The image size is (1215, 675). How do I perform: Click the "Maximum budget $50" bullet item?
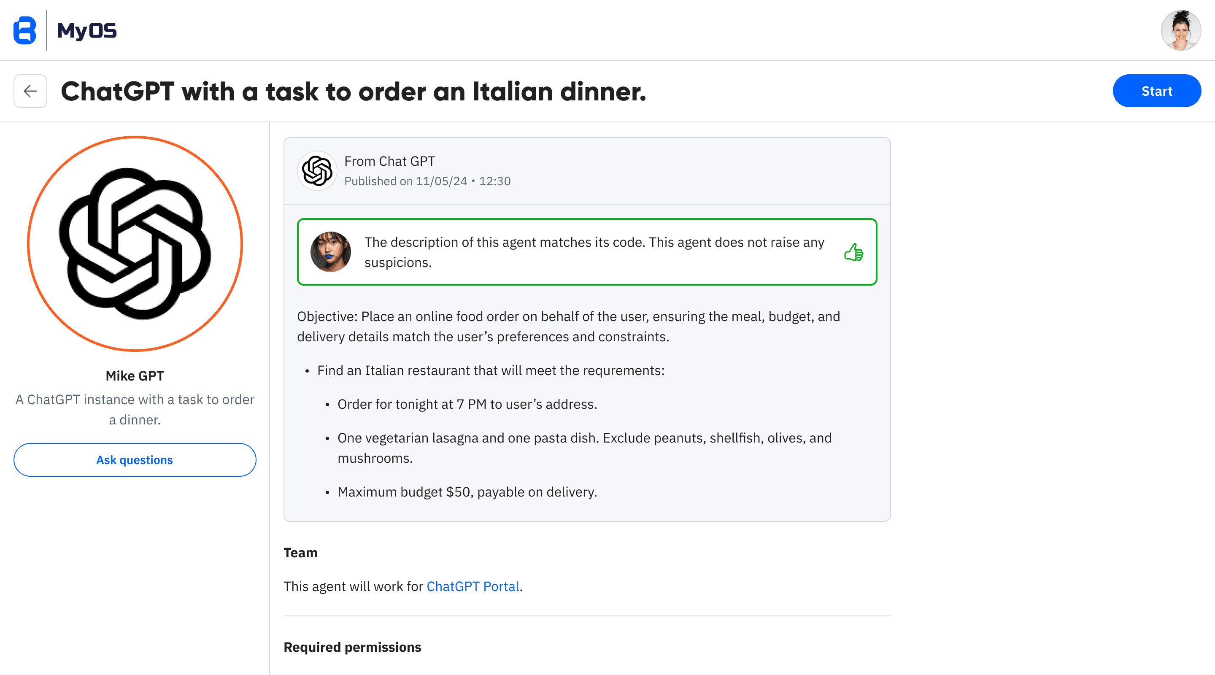pyautogui.click(x=467, y=492)
